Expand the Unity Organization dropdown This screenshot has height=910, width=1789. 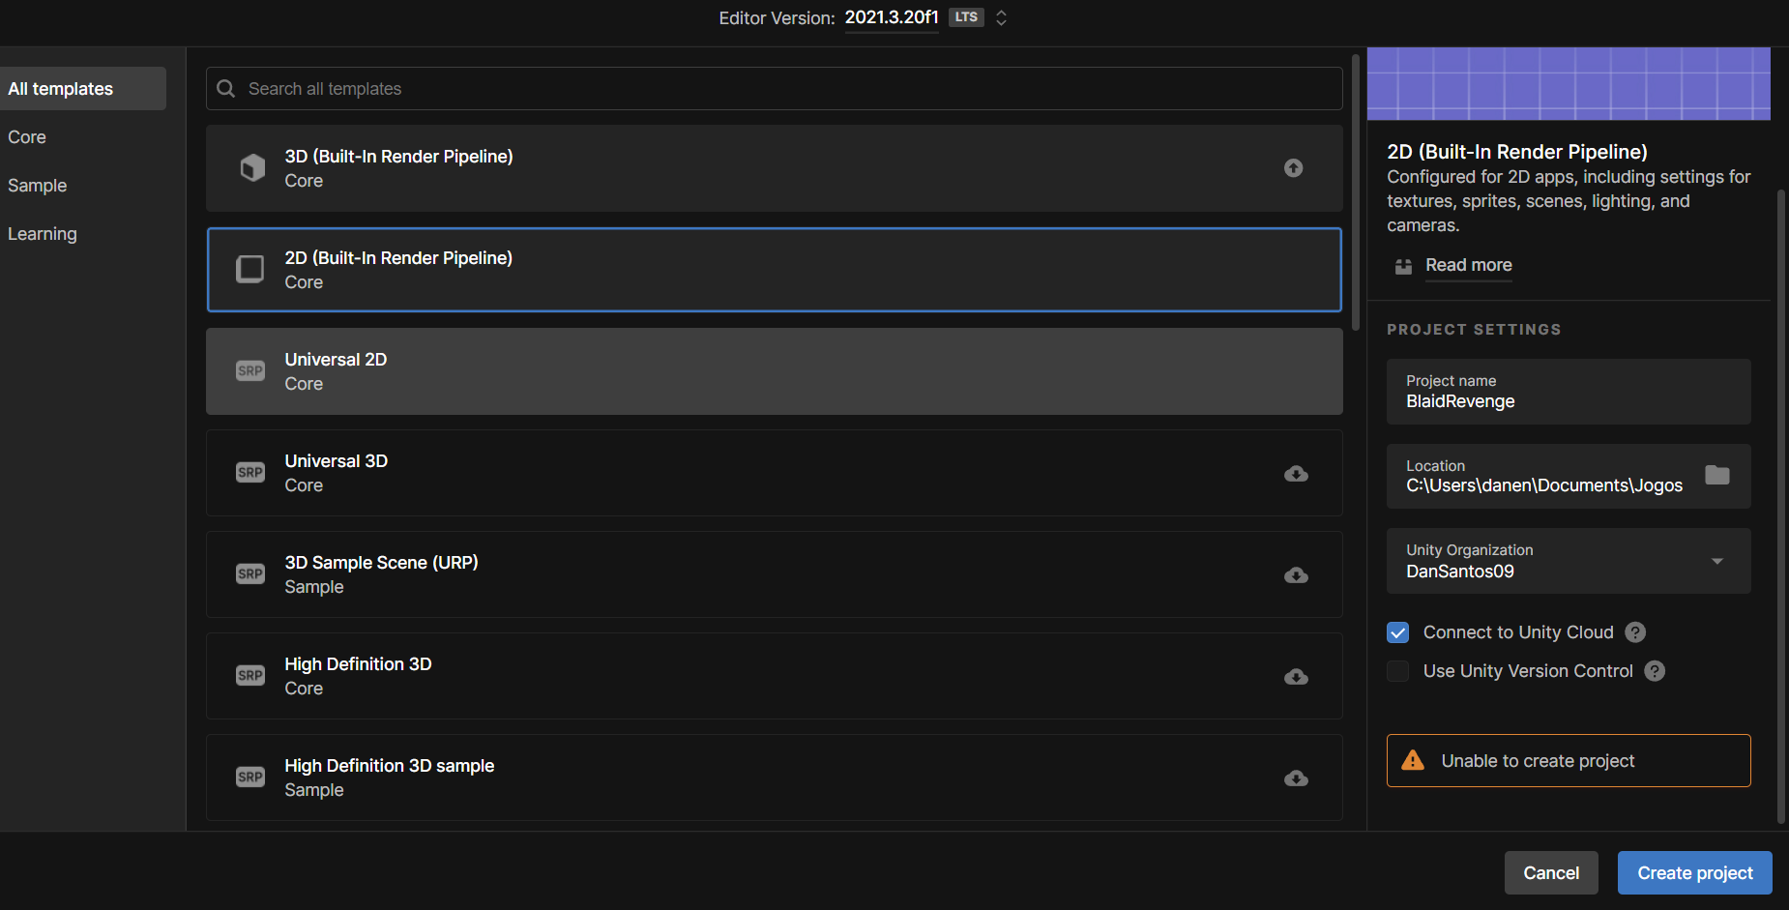tap(1717, 561)
